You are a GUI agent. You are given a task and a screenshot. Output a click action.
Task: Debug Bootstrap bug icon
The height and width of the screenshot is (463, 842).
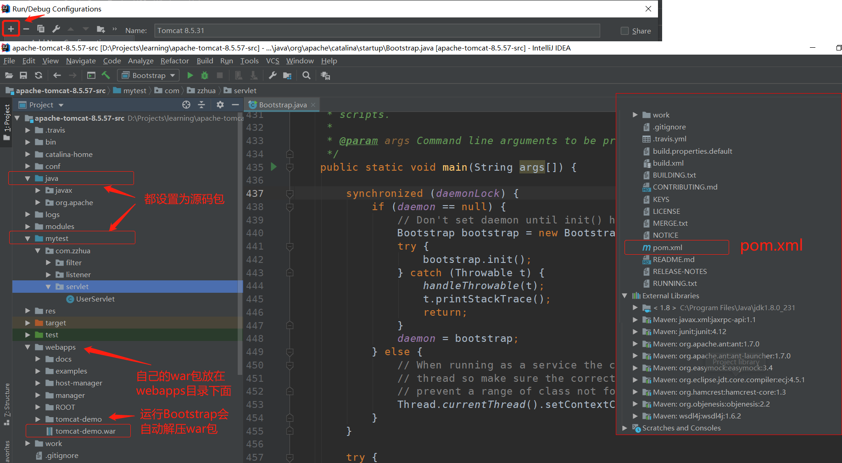(x=205, y=75)
